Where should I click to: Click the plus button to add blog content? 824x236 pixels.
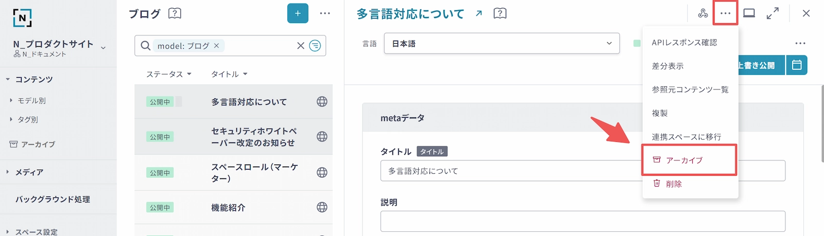298,13
